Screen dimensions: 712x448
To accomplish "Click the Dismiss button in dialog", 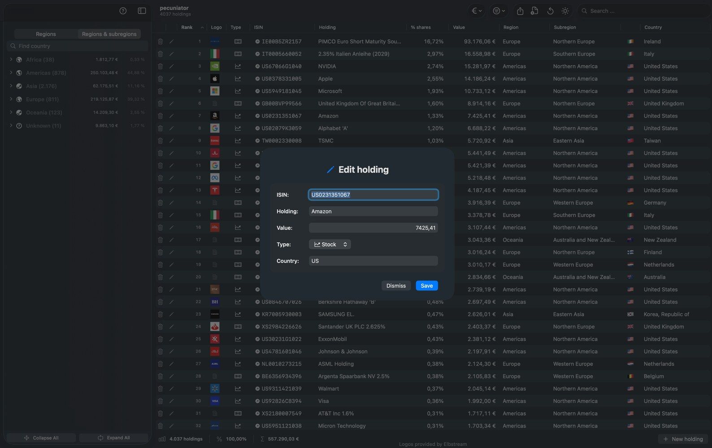I will (x=396, y=286).
